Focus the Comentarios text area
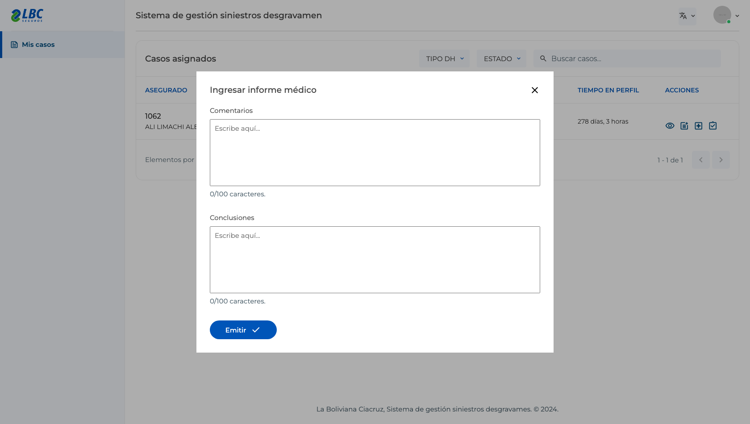The width and height of the screenshot is (750, 424). coord(375,153)
